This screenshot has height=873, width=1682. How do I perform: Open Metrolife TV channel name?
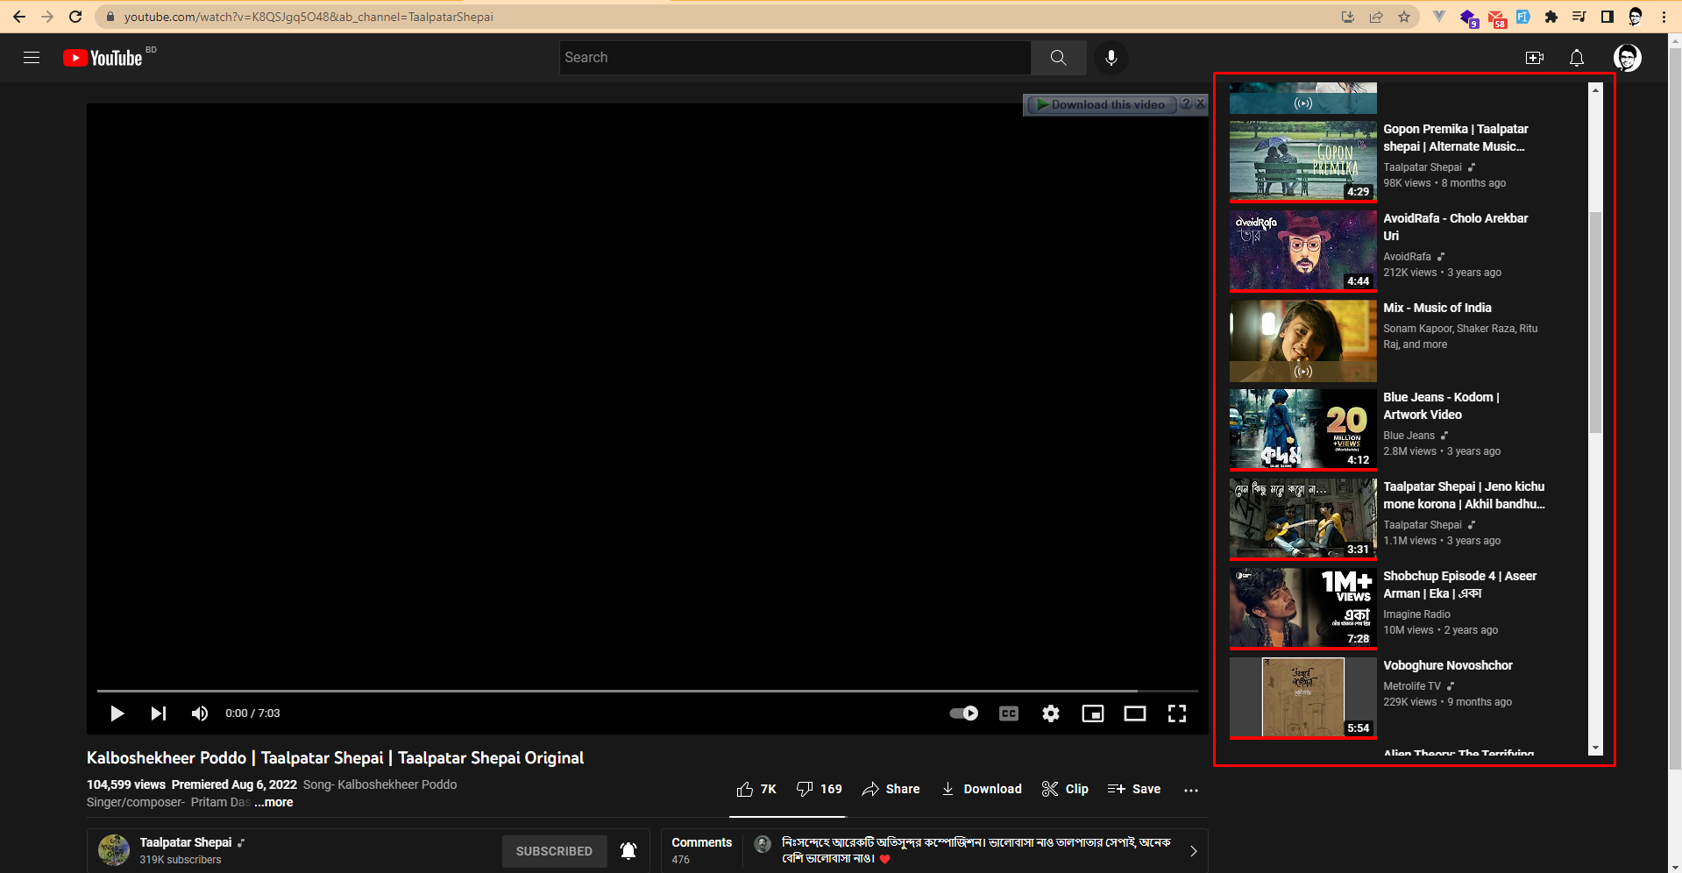coord(1411,686)
